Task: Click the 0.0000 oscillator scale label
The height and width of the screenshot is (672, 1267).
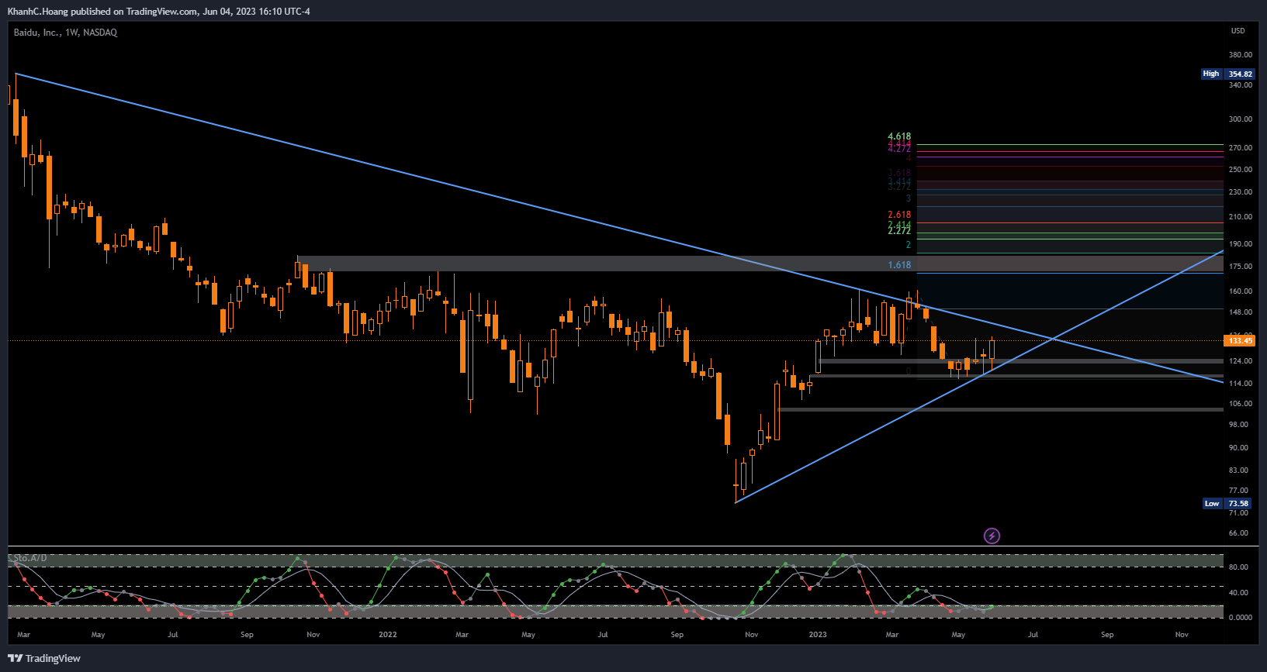Action: pos(1241,618)
